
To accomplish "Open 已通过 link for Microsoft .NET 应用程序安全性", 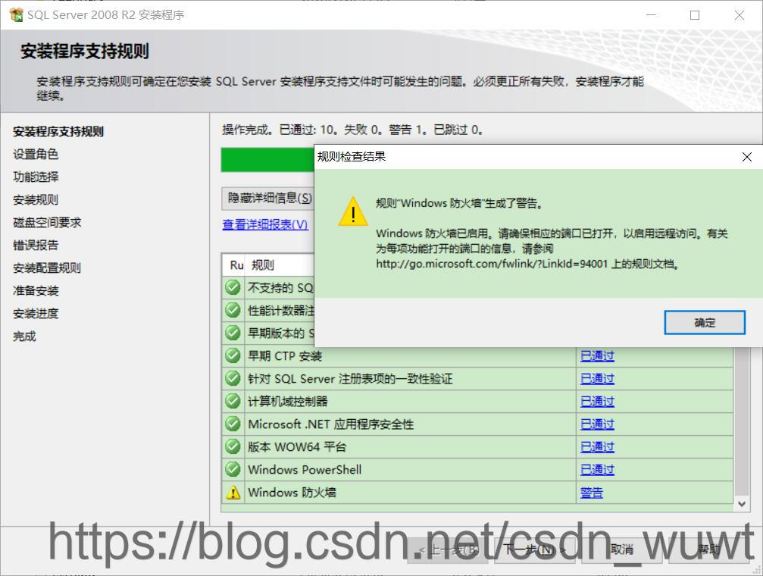I will (x=597, y=424).
